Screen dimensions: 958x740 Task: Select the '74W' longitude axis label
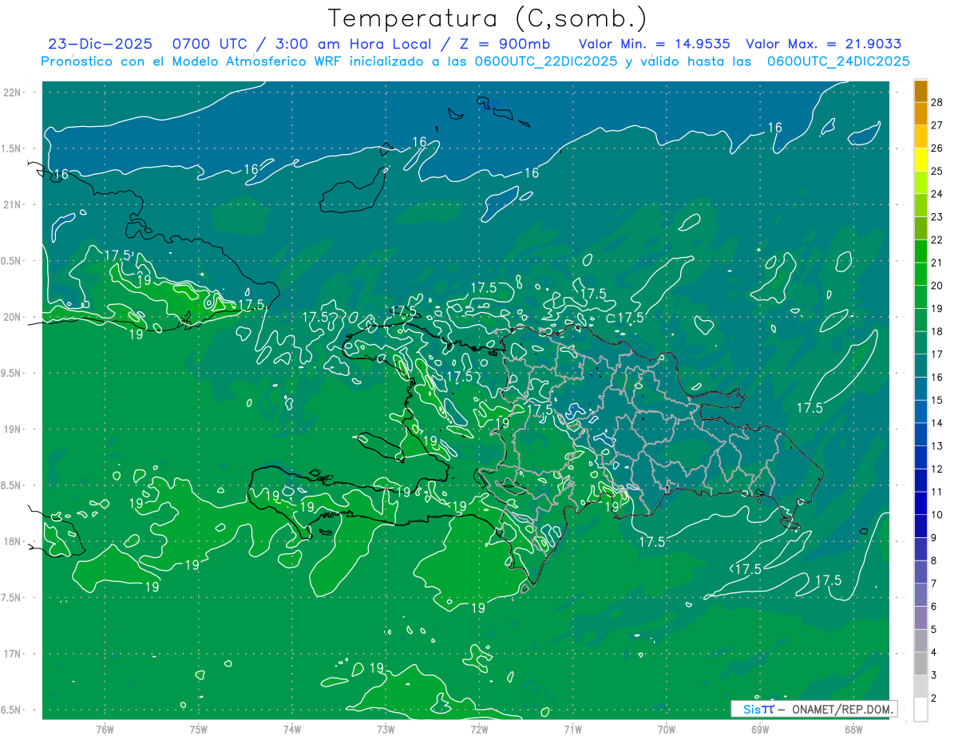[x=291, y=730]
